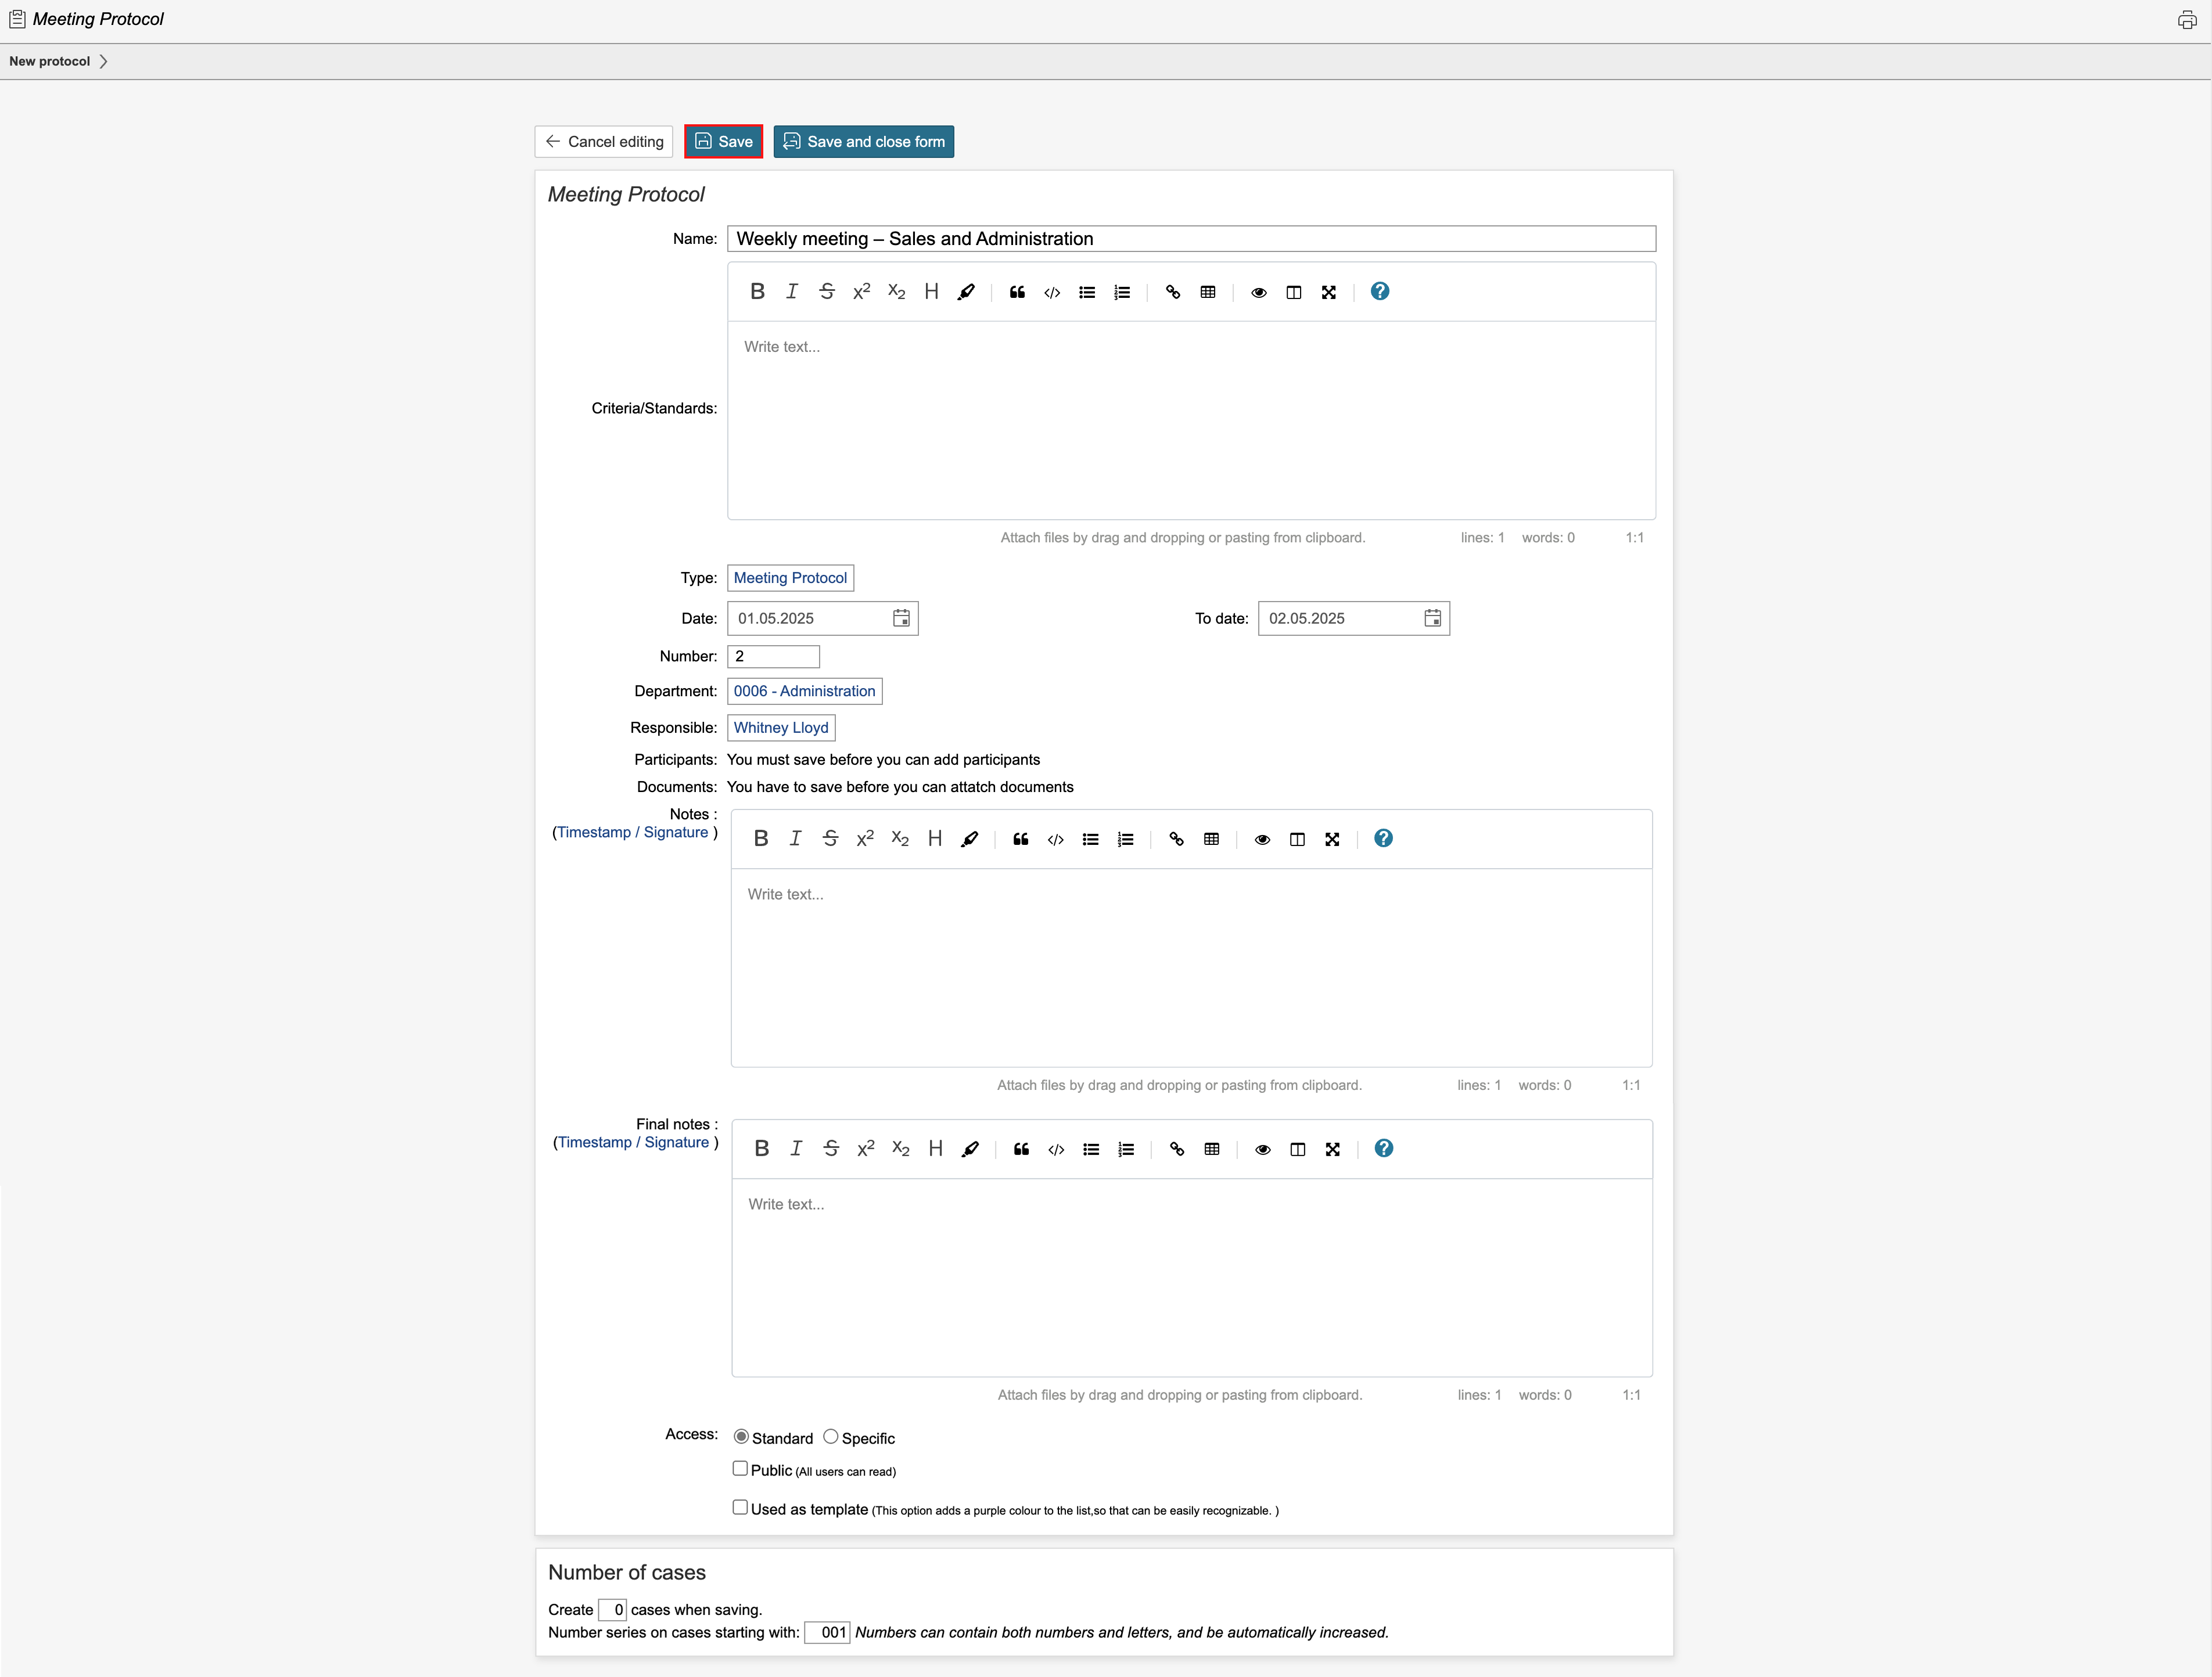Viewport: 2212px width, 1677px height.
Task: Select the Specific access radio button
Action: coord(830,1436)
